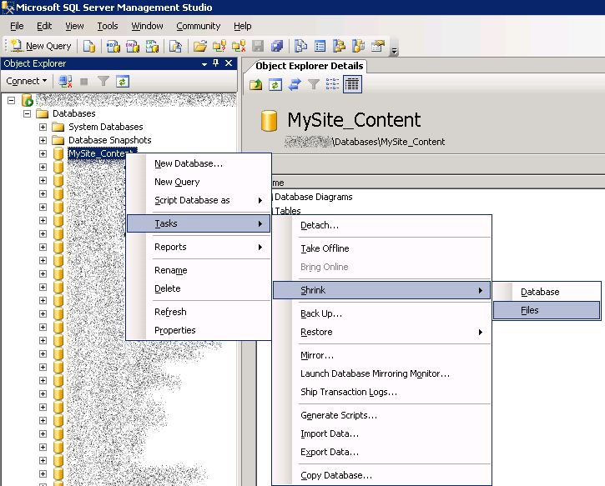Click the Up folder icon in Details toolbar

256,84
